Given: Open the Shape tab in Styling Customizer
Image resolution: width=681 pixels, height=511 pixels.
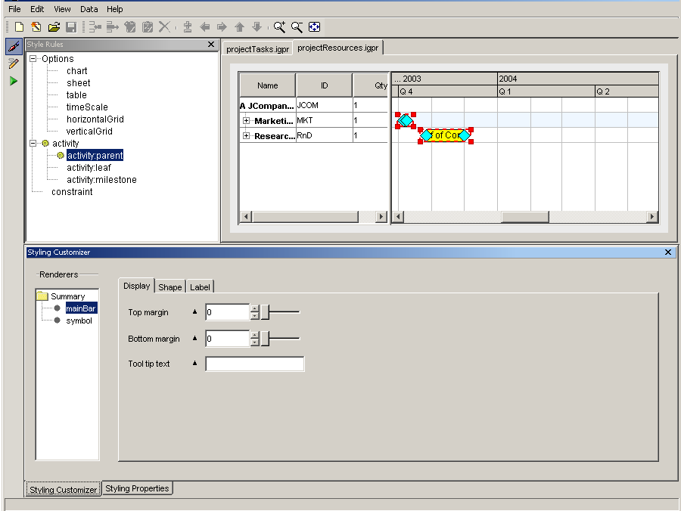Looking at the screenshot, I should 169,287.
